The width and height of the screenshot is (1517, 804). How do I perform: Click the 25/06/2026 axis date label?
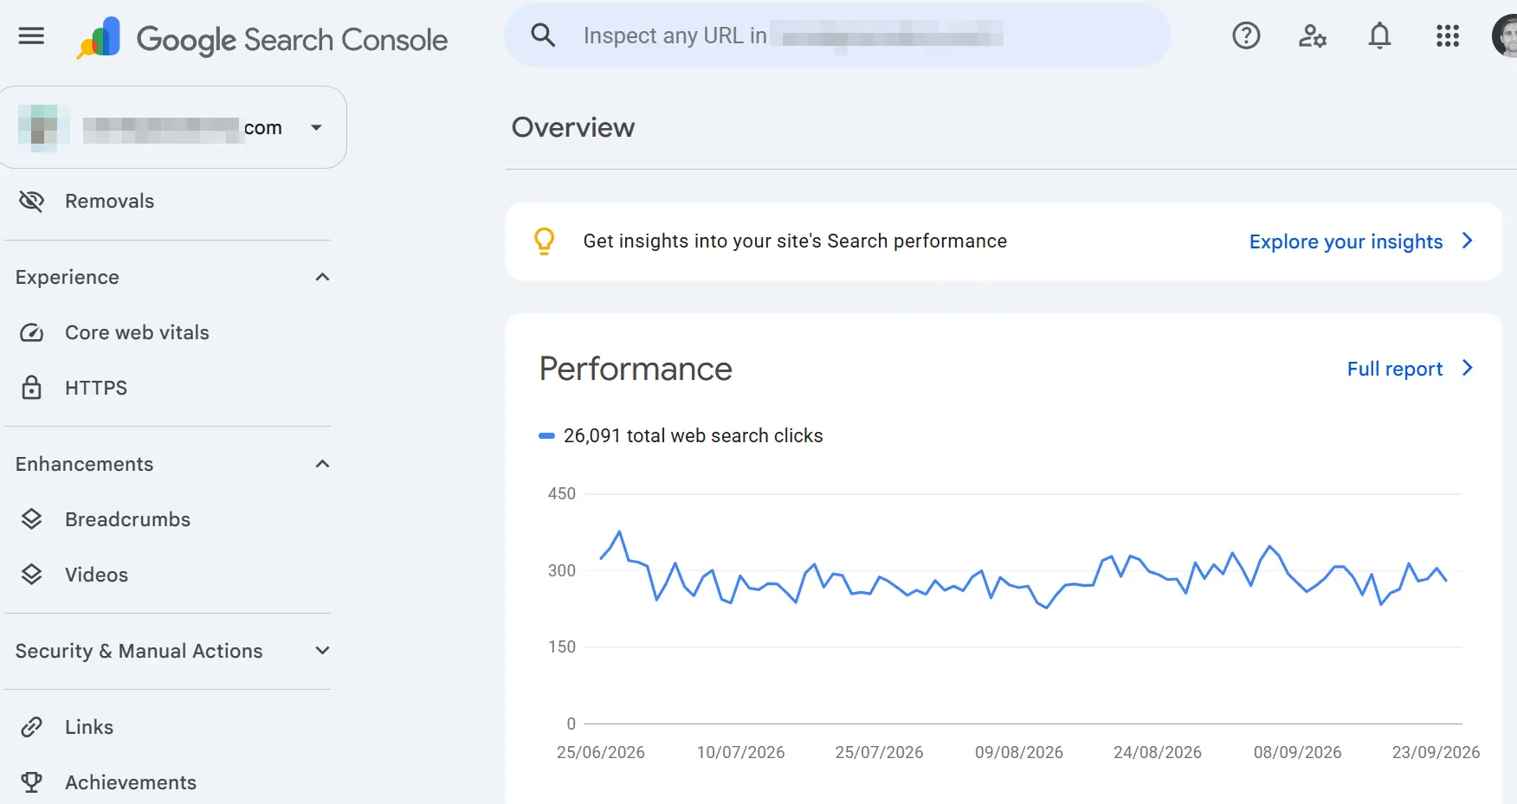pyautogui.click(x=601, y=752)
